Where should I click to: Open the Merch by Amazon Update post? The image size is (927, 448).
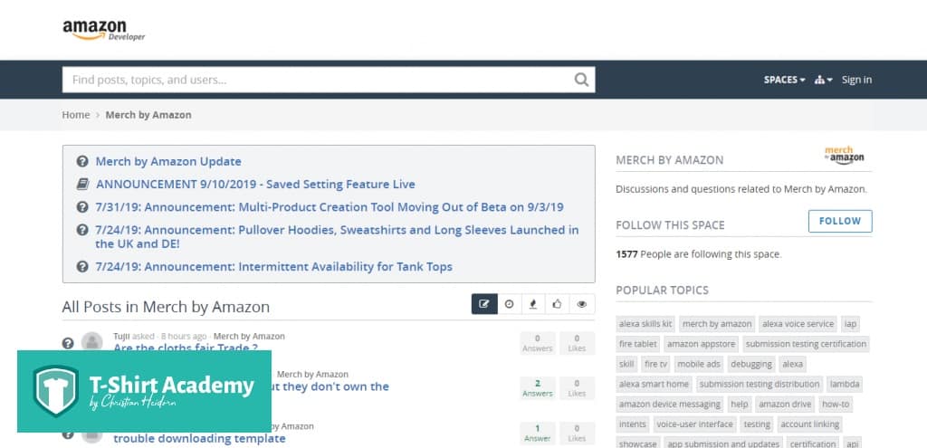pyautogui.click(x=168, y=161)
